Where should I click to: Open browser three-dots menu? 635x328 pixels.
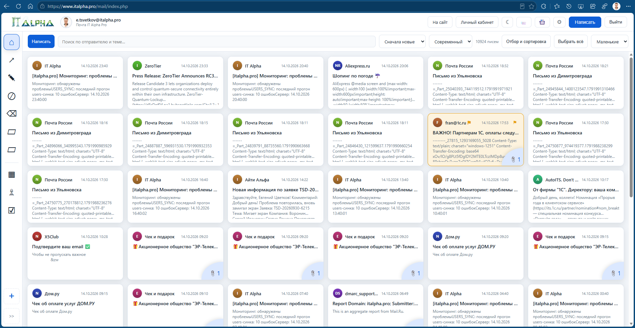tap(628, 6)
